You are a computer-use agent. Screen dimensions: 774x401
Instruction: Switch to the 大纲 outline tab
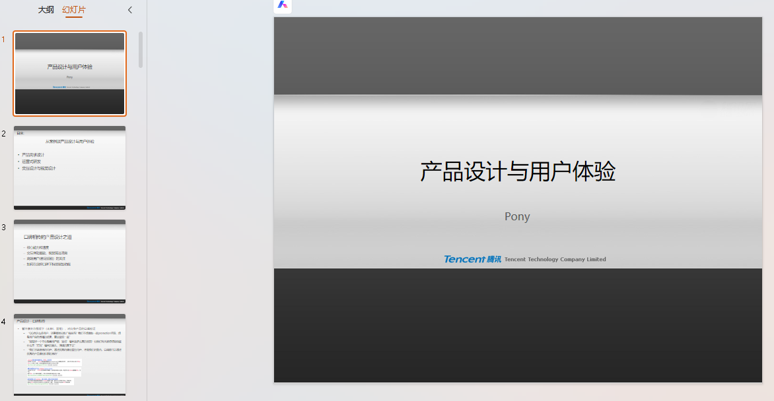pyautogui.click(x=46, y=10)
